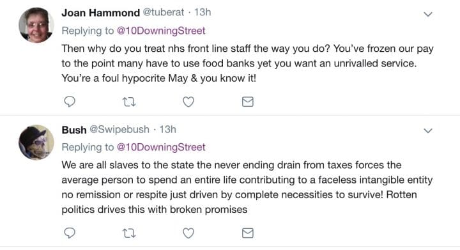Retweet Bush's tweet about taxes
Viewport: 460px width, 250px height.
[129, 233]
